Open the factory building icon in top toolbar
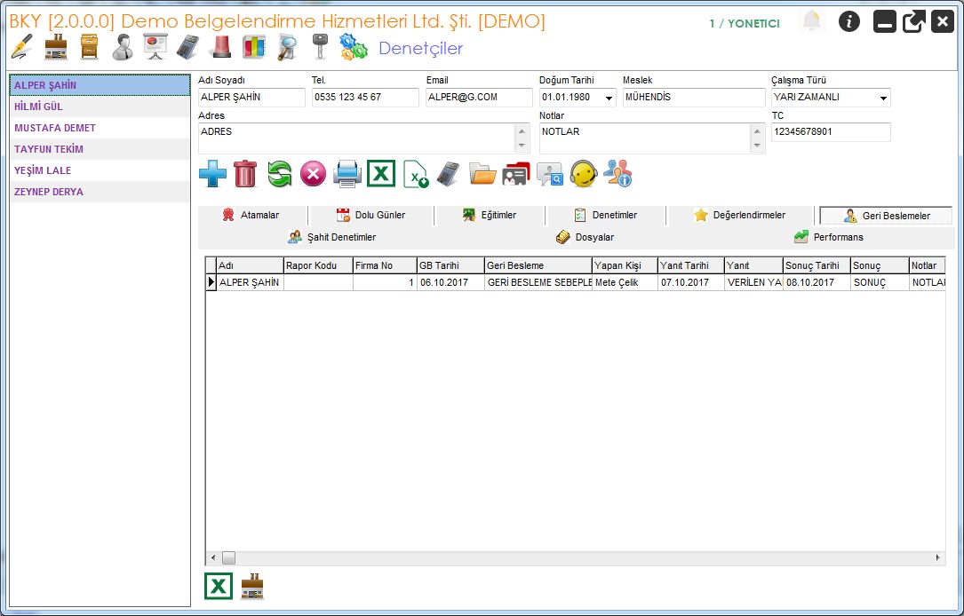This screenshot has height=616, width=964. (56, 47)
